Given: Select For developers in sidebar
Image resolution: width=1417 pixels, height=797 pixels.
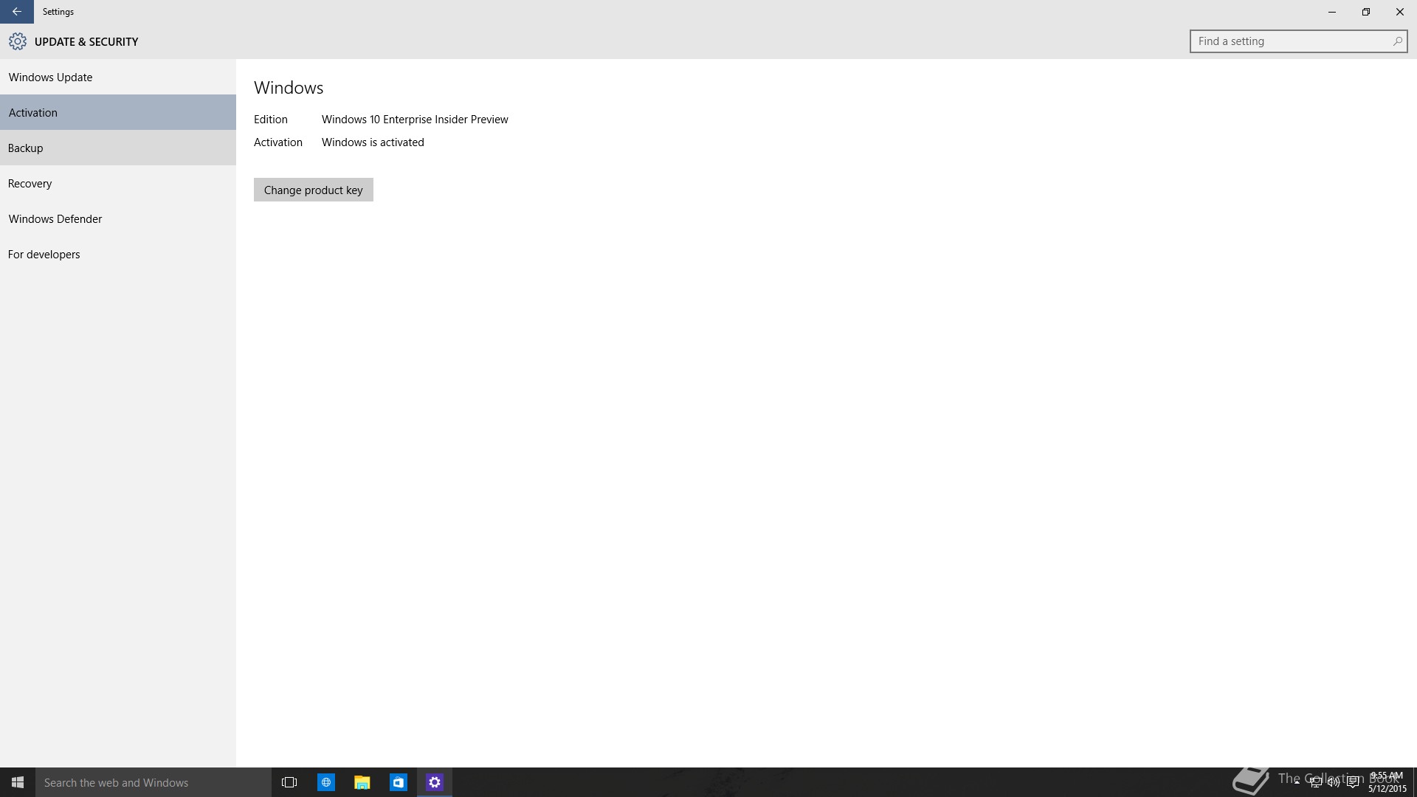Looking at the screenshot, I should point(44,254).
